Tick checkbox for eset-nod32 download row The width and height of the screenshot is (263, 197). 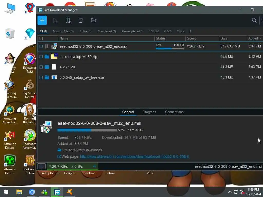point(41,46)
